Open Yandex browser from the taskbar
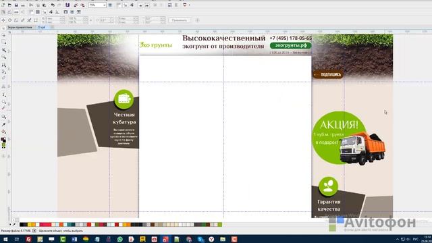This screenshot has height=243, width=432. coord(211,239)
